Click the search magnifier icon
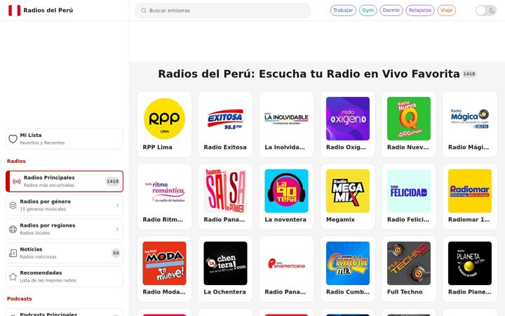 click(144, 11)
